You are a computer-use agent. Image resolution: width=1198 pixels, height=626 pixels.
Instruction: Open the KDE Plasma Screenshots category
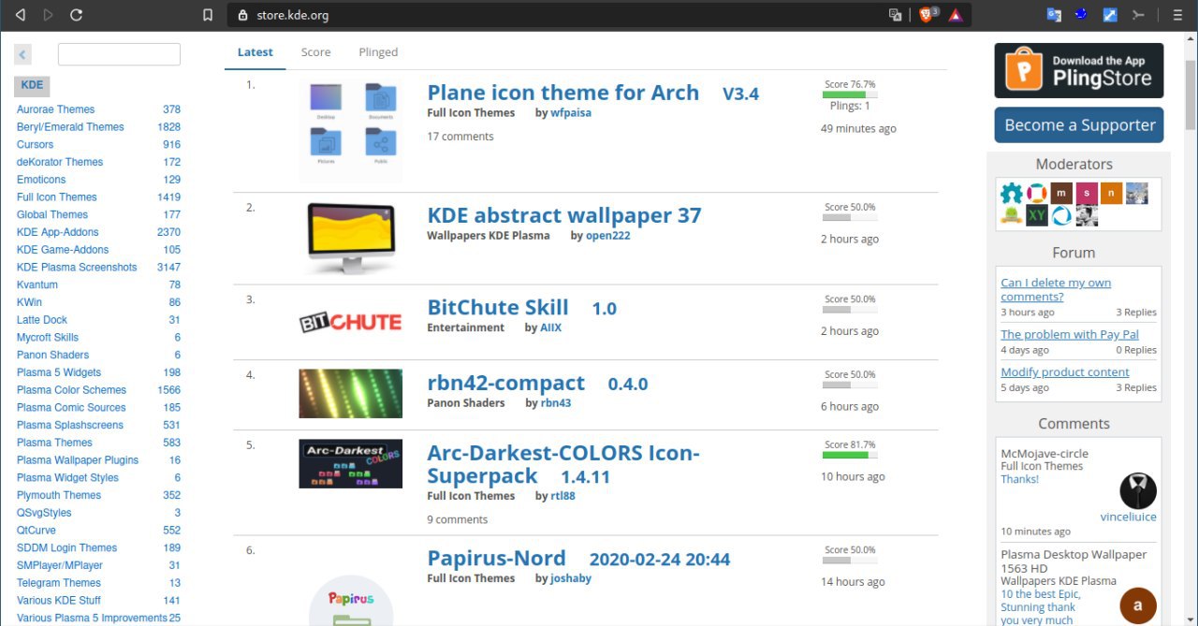[x=77, y=268]
